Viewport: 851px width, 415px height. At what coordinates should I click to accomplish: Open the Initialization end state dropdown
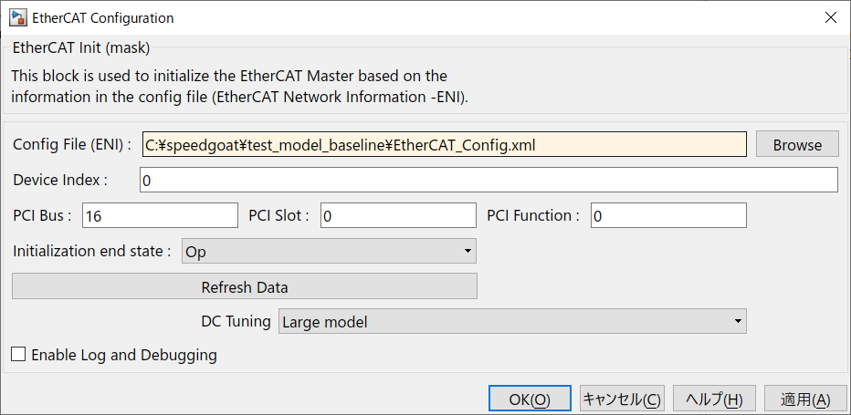click(329, 251)
